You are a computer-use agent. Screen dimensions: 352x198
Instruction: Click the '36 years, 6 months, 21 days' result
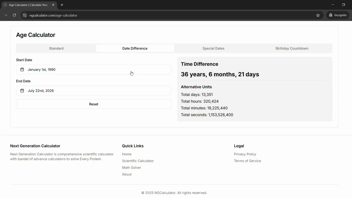pyautogui.click(x=220, y=74)
